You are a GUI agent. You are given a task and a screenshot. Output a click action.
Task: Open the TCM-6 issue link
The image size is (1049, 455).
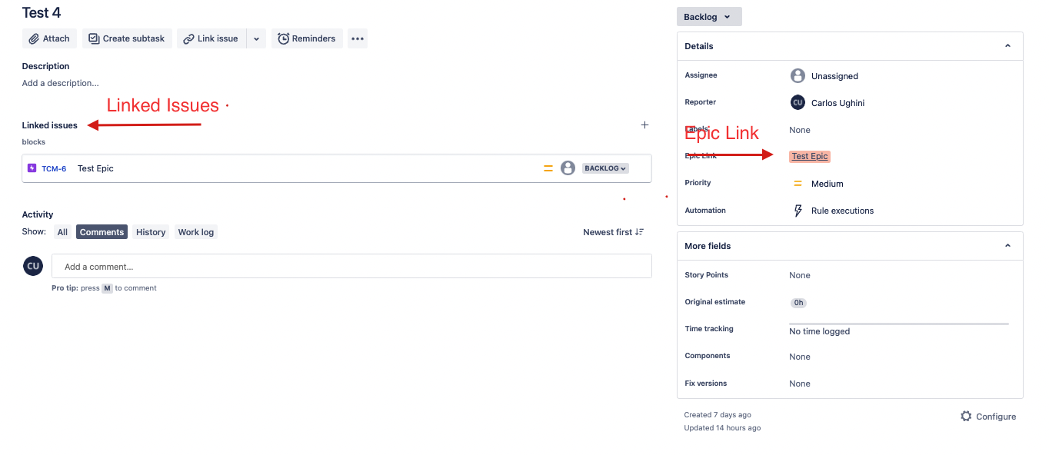[53, 168]
